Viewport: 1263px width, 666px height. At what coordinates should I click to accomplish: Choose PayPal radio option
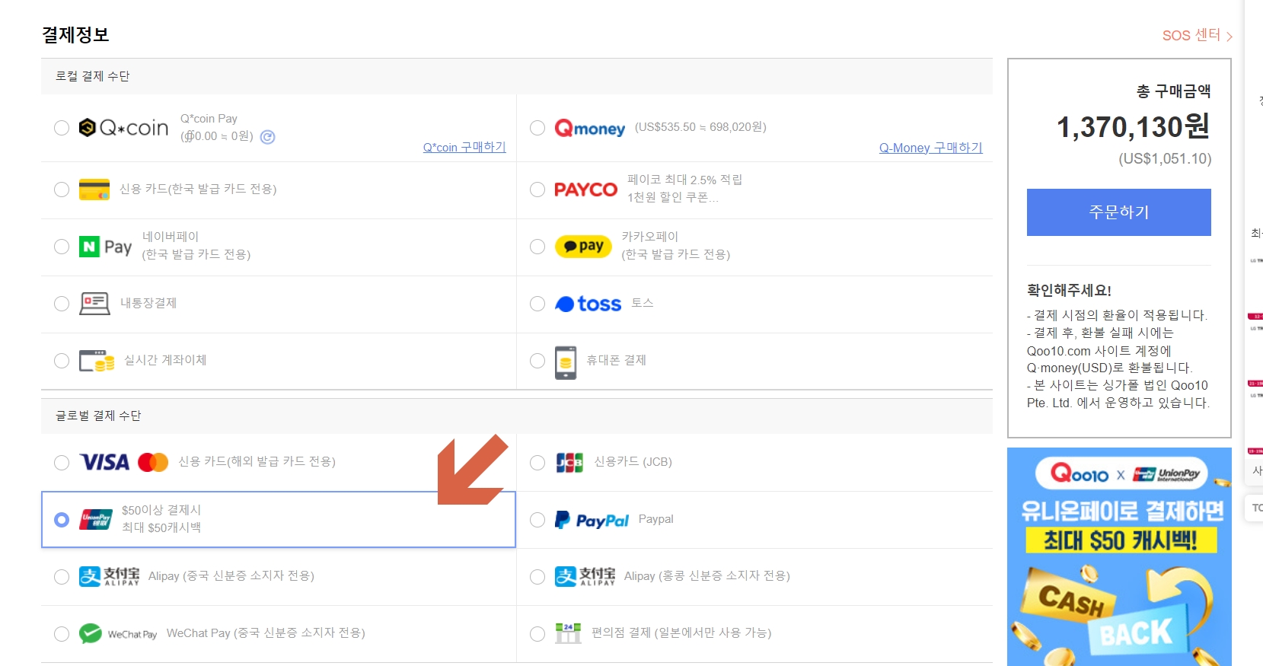(537, 520)
